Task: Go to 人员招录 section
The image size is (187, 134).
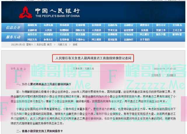Action: pyautogui.click(x=97, y=30)
